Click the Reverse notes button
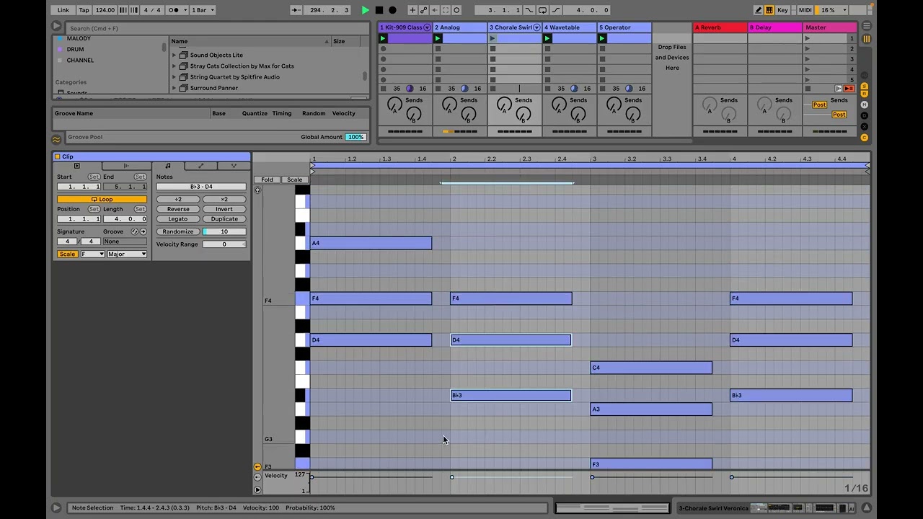 coord(178,209)
